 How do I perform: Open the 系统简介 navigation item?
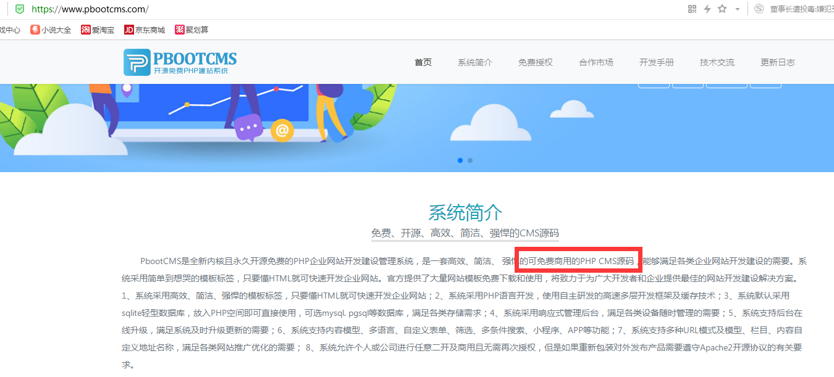(475, 62)
